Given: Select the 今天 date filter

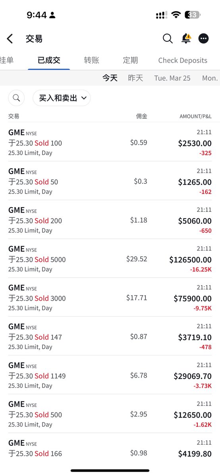Looking at the screenshot, I should pos(110,78).
